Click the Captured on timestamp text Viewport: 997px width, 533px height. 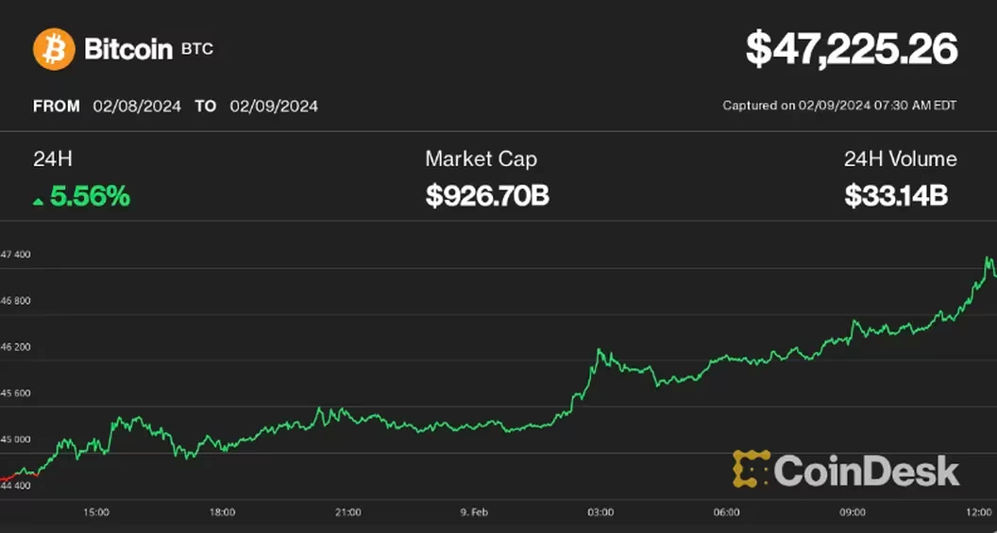[839, 106]
